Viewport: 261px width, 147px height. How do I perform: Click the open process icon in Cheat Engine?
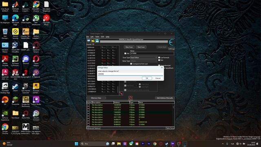89,41
